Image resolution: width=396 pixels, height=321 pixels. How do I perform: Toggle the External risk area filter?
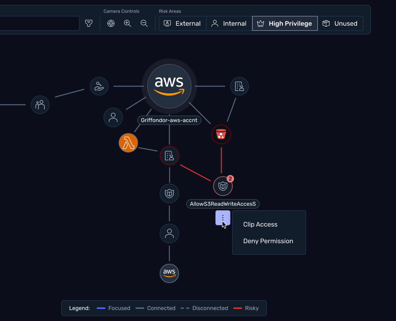coord(182,23)
